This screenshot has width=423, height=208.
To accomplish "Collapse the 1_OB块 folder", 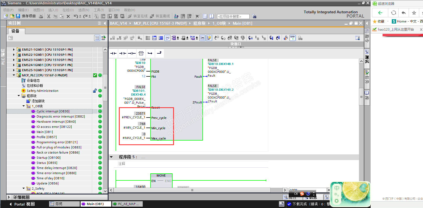I will (24, 106).
